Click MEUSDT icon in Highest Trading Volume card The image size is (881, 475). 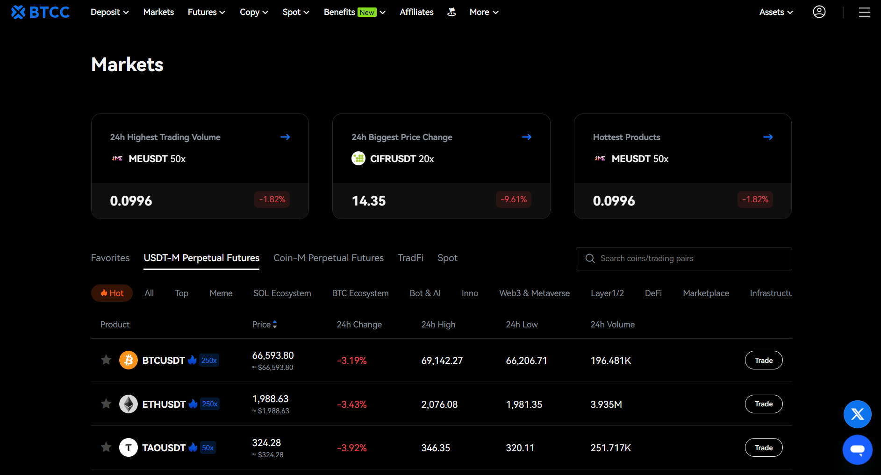tap(117, 158)
